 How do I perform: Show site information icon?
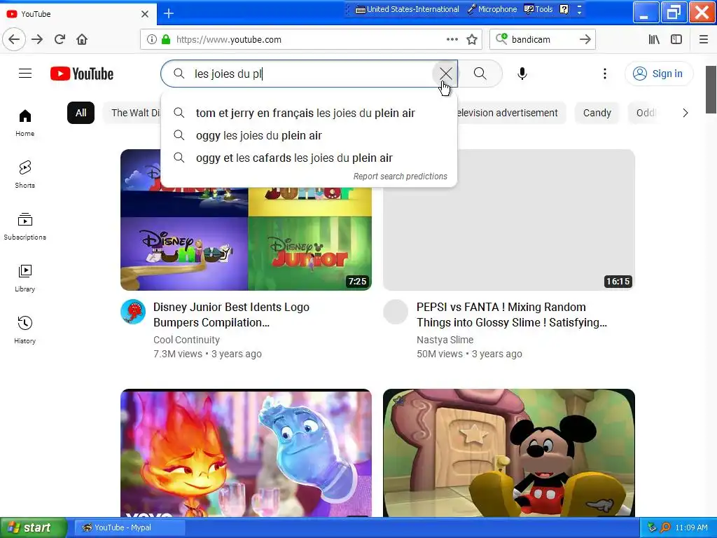click(151, 39)
